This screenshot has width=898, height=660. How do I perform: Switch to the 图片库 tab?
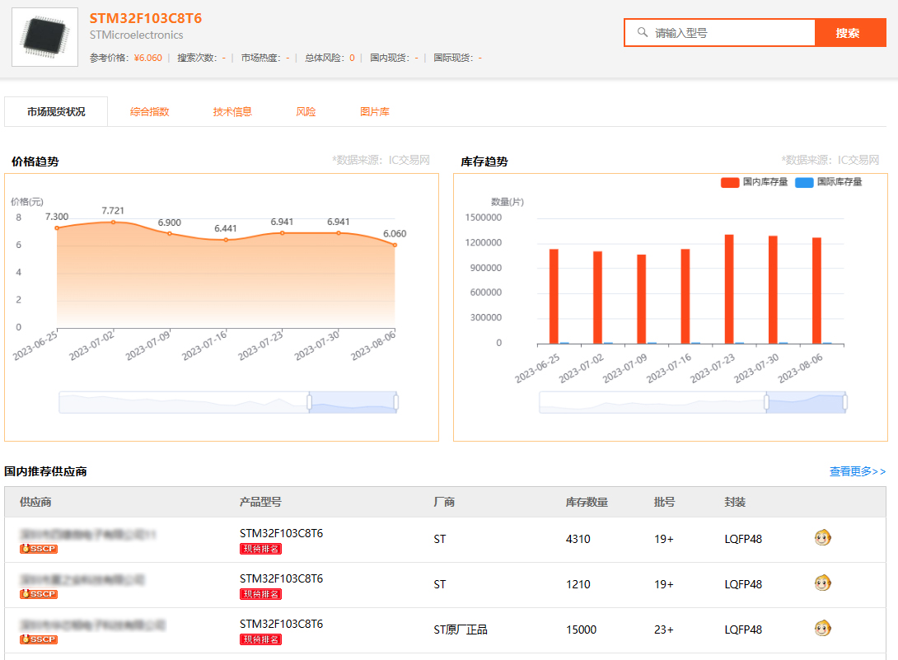(x=375, y=112)
